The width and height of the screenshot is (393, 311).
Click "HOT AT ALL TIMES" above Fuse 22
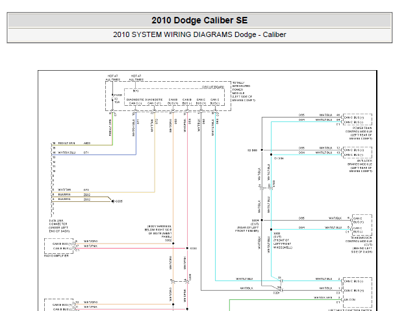pyautogui.click(x=112, y=77)
